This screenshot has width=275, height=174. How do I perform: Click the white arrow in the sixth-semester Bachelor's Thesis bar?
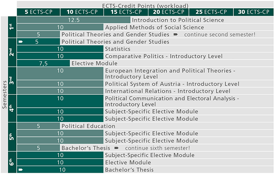pos(21,170)
